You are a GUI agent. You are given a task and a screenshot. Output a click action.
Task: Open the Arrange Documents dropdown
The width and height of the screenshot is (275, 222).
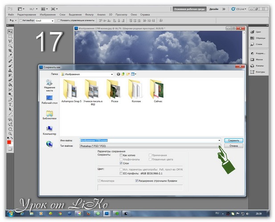coord(44,9)
